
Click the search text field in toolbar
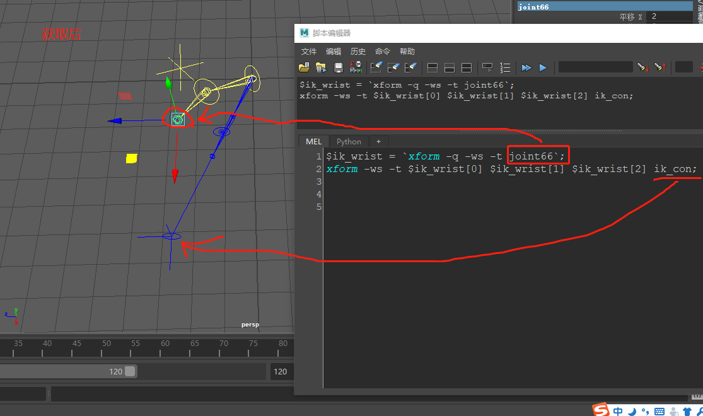pyautogui.click(x=595, y=67)
